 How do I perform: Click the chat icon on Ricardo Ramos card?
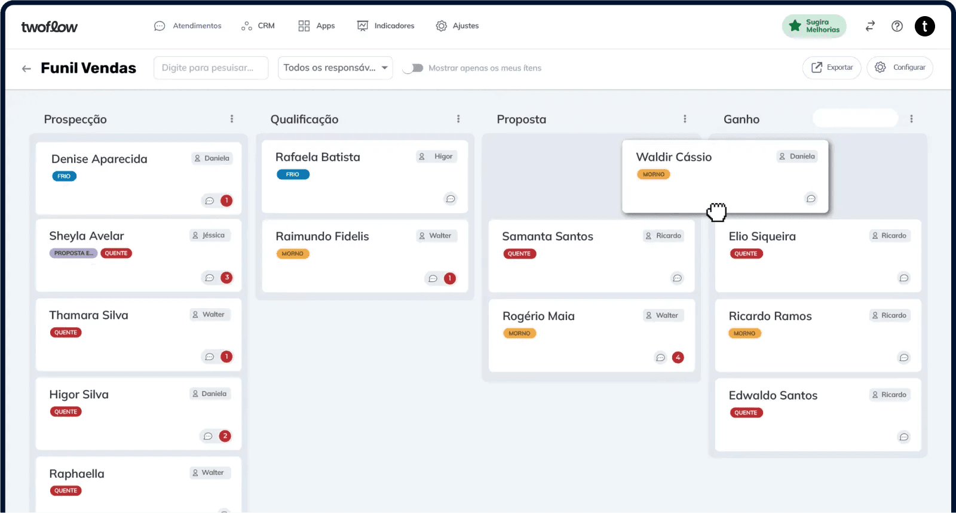(904, 358)
